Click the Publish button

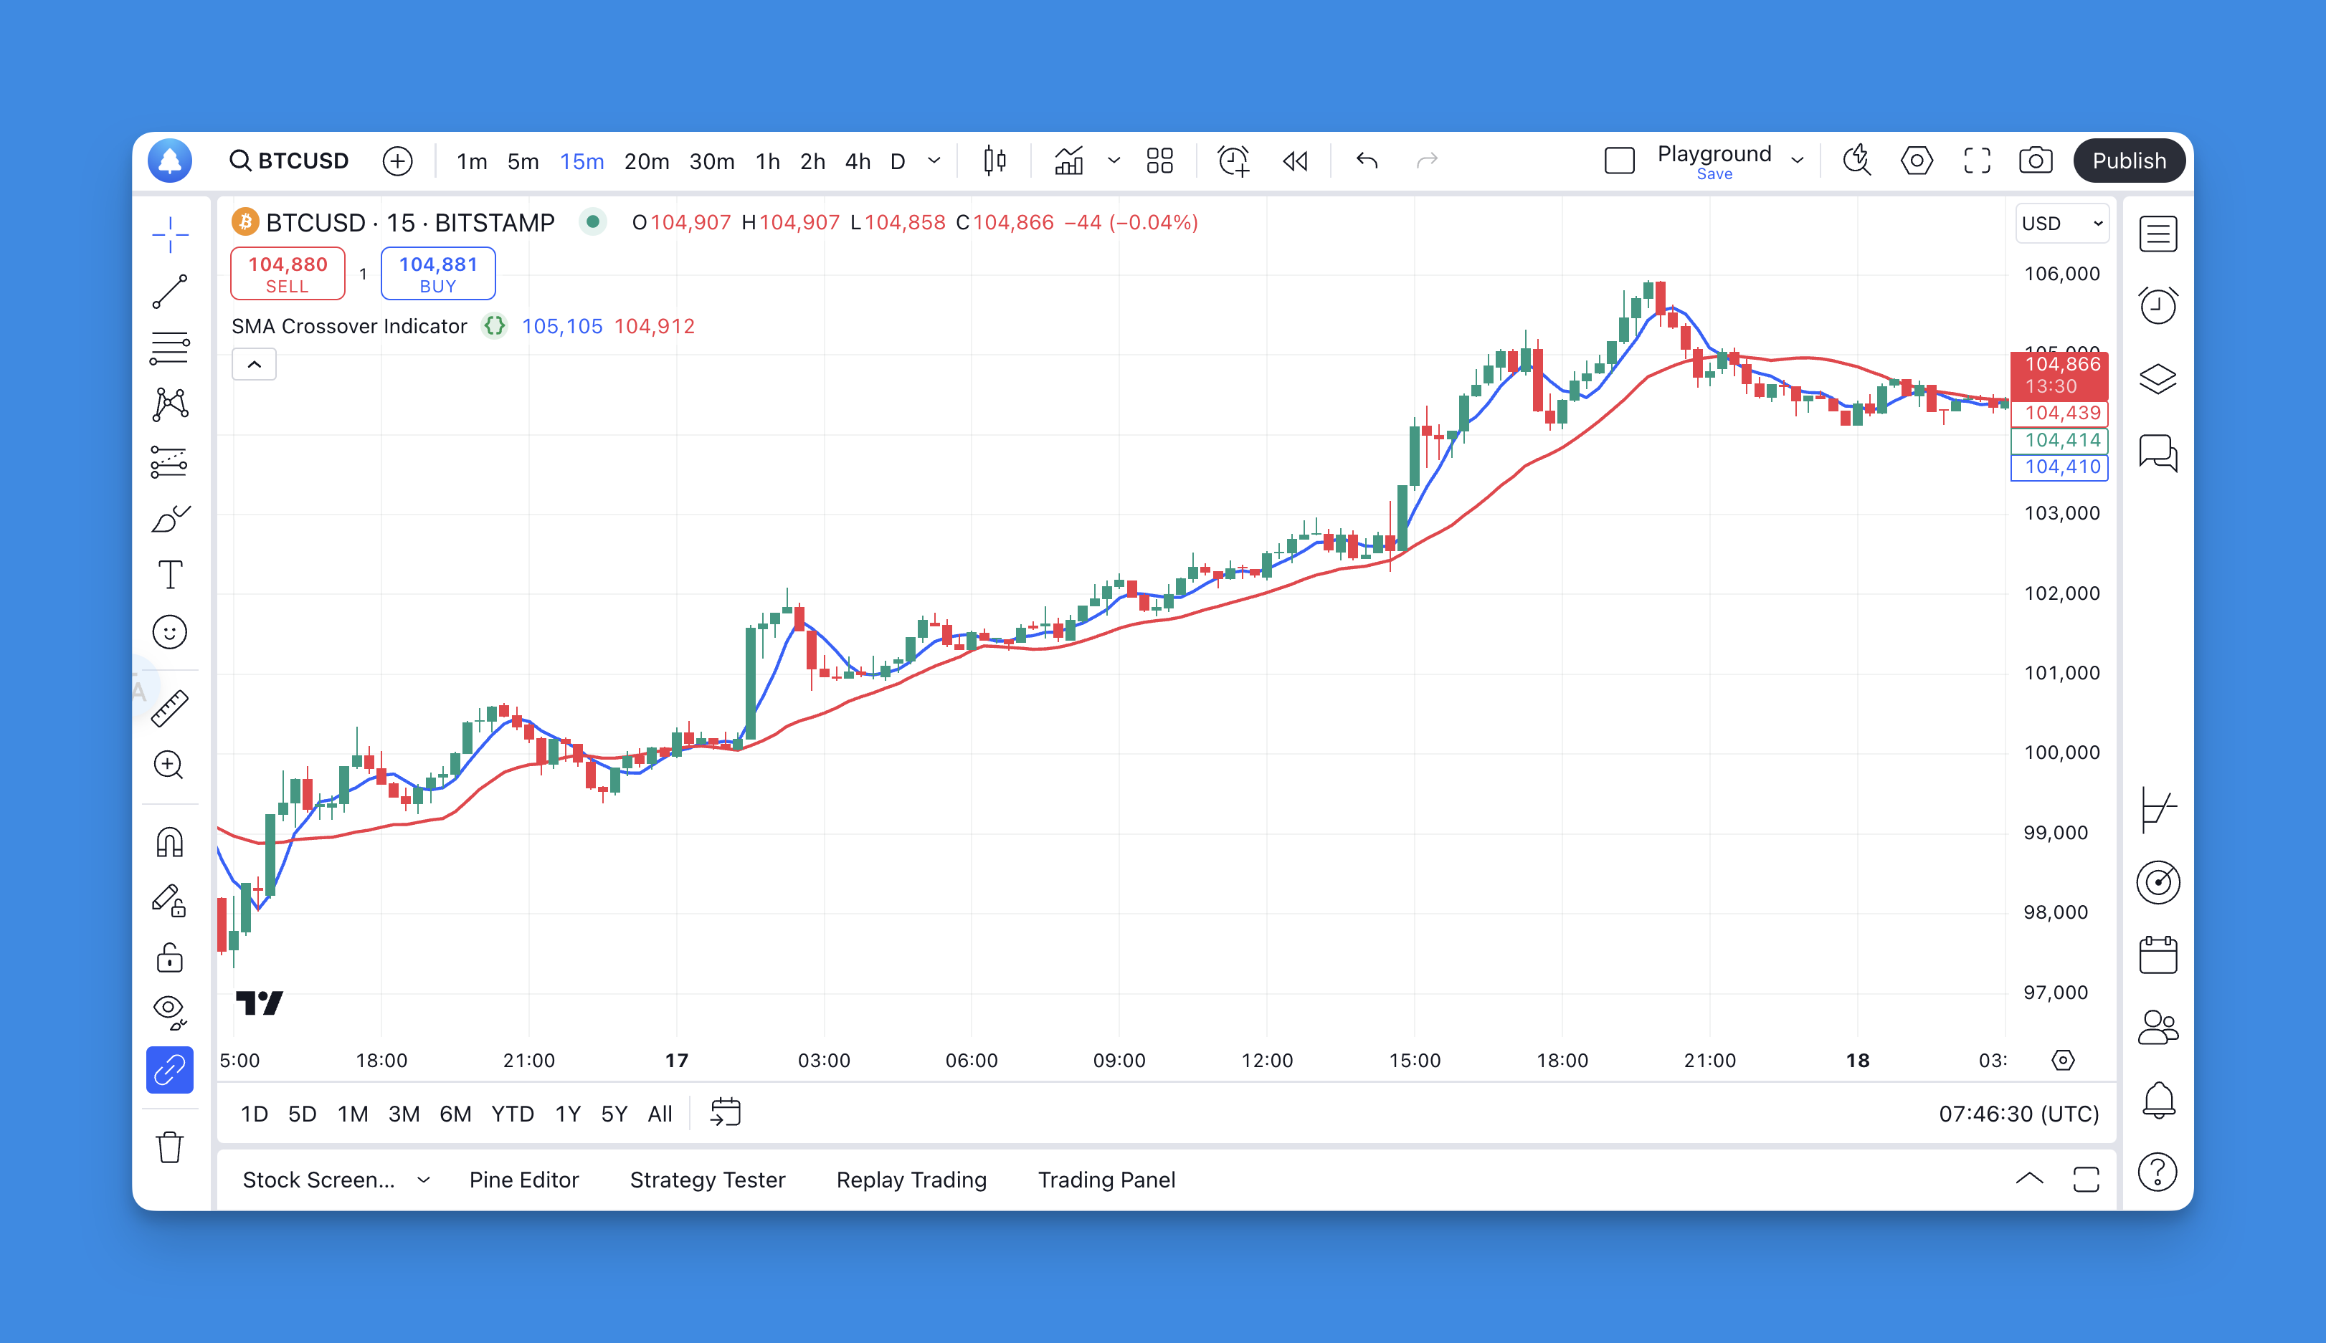click(x=2130, y=158)
